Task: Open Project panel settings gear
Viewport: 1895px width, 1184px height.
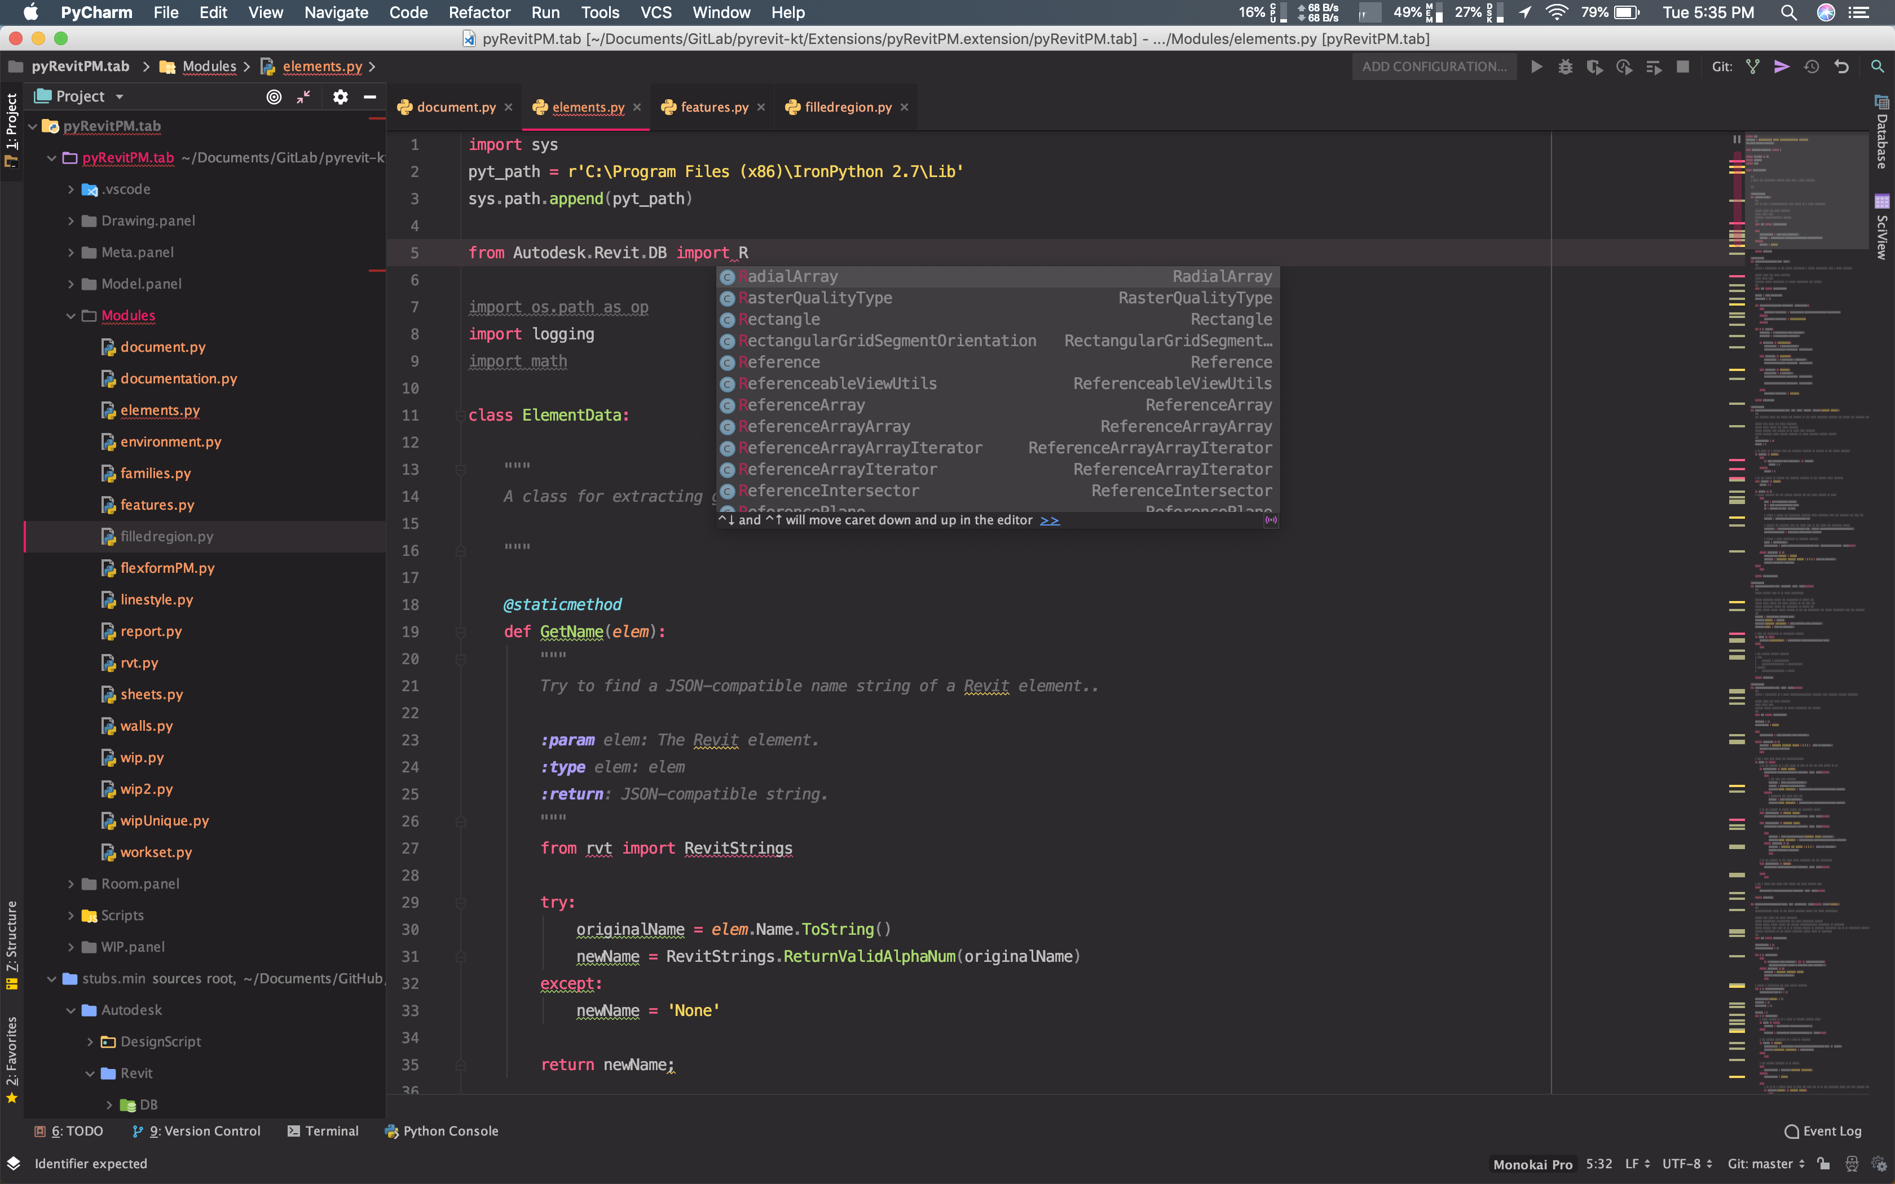Action: tap(340, 96)
